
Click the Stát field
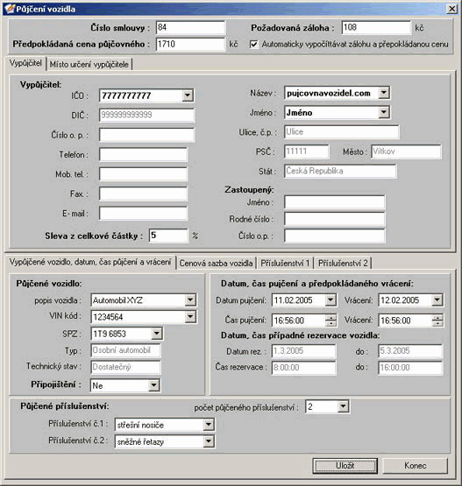[340, 171]
